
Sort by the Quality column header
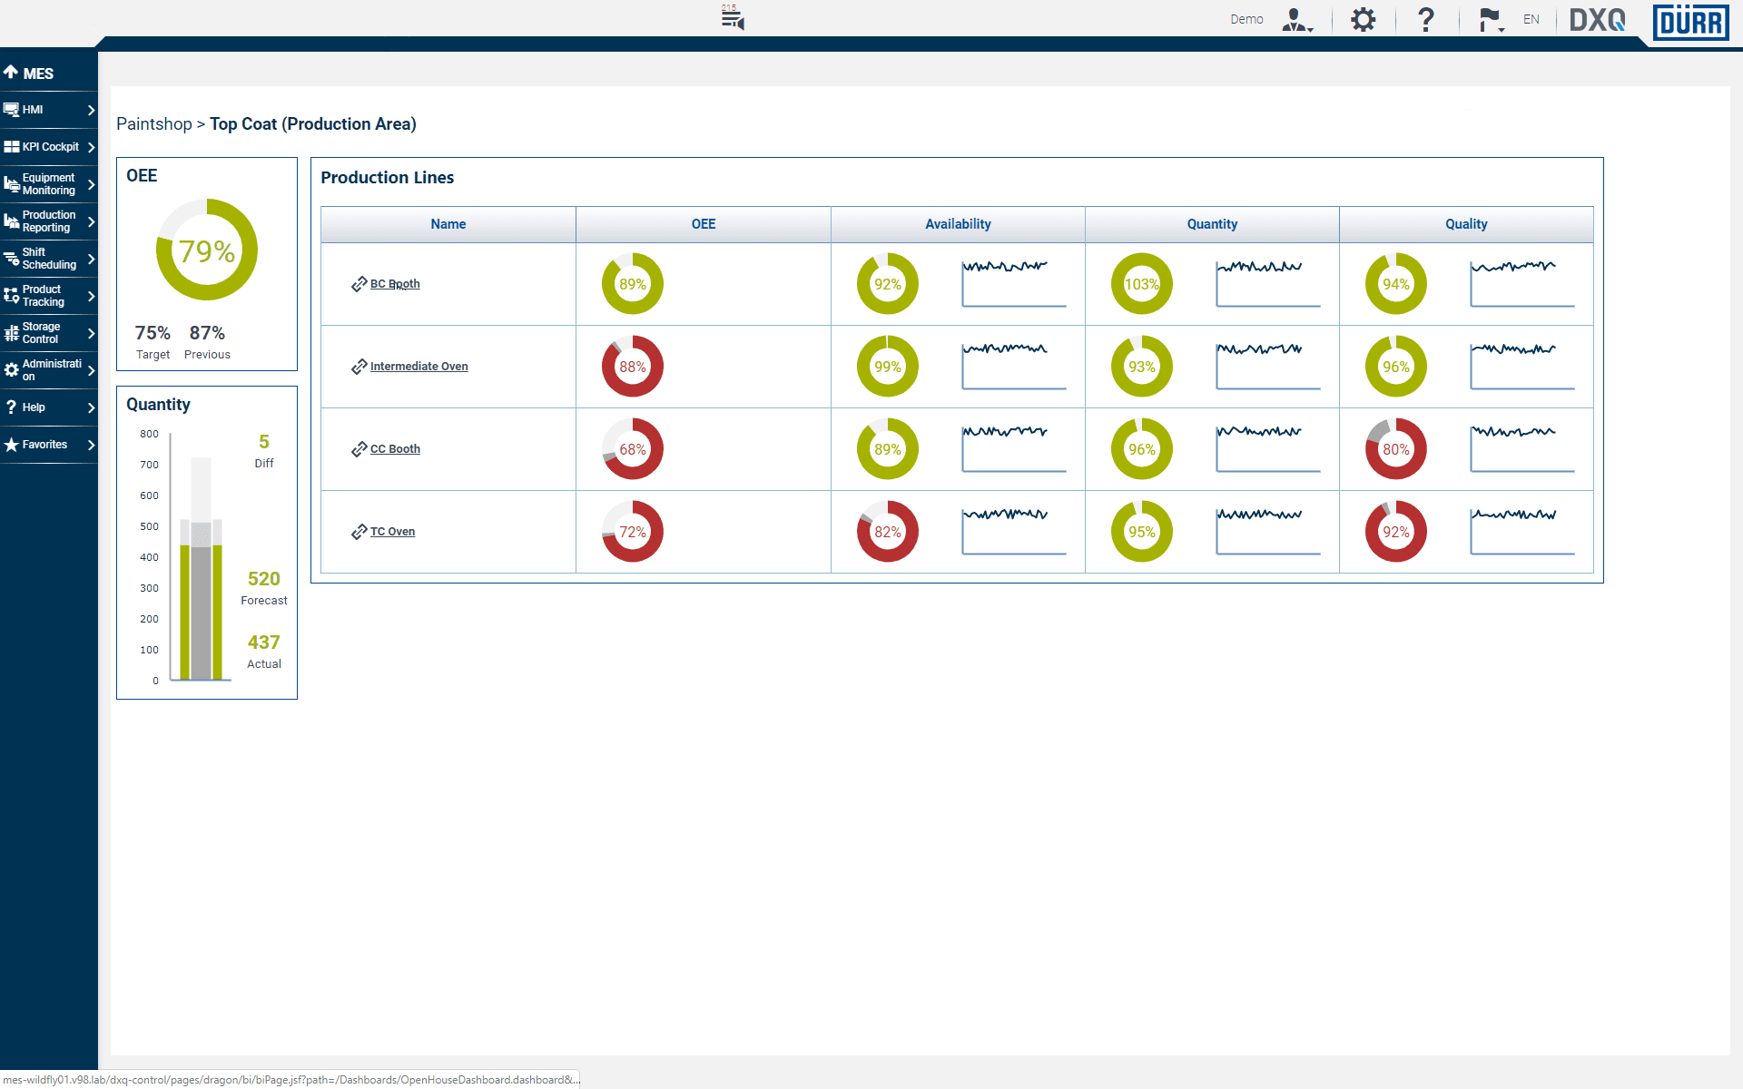(1465, 224)
